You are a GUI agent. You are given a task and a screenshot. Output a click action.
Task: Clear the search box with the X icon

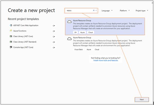click(94, 11)
